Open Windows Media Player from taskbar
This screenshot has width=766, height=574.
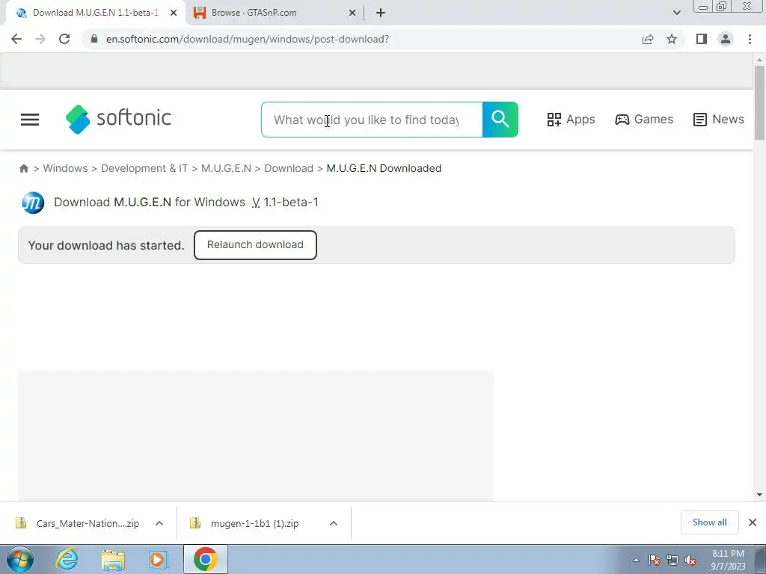[159, 559]
